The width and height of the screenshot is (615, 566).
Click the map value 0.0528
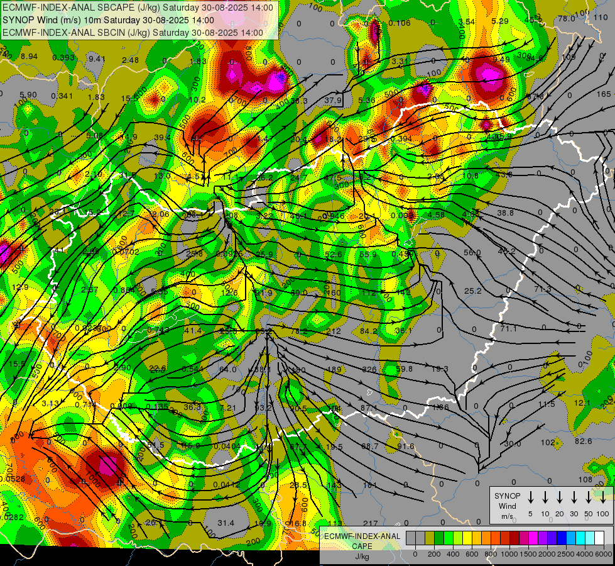point(12,479)
